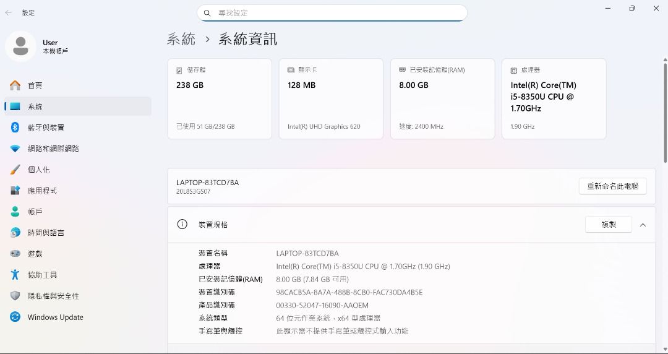668x354 pixels.
Task: Select Time & language (時間與語言) globe icon
Action: tap(15, 233)
